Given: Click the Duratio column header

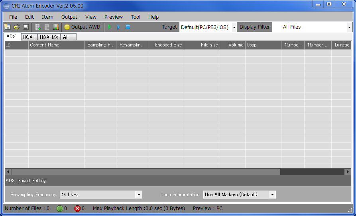Looking at the screenshot, I should (342, 45).
